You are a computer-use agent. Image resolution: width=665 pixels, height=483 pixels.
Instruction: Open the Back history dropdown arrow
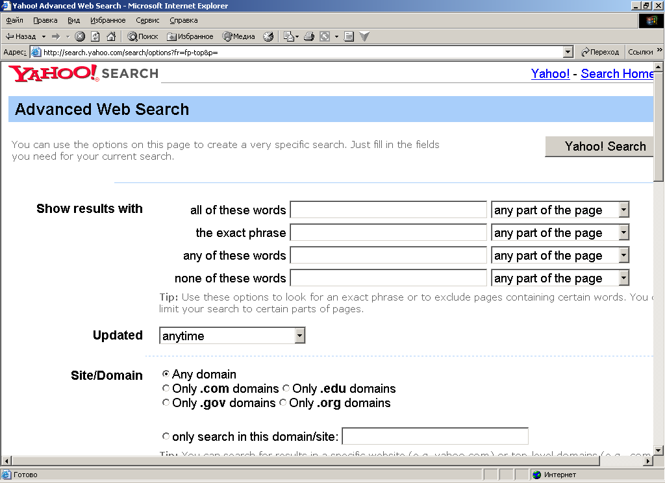pos(44,36)
